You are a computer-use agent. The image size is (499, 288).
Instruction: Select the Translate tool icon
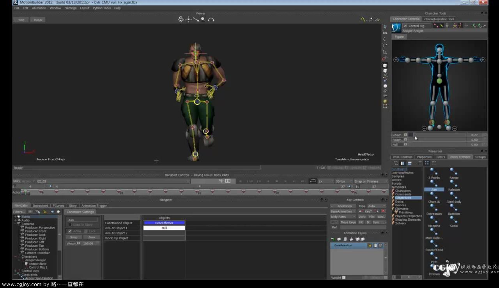tap(385, 39)
